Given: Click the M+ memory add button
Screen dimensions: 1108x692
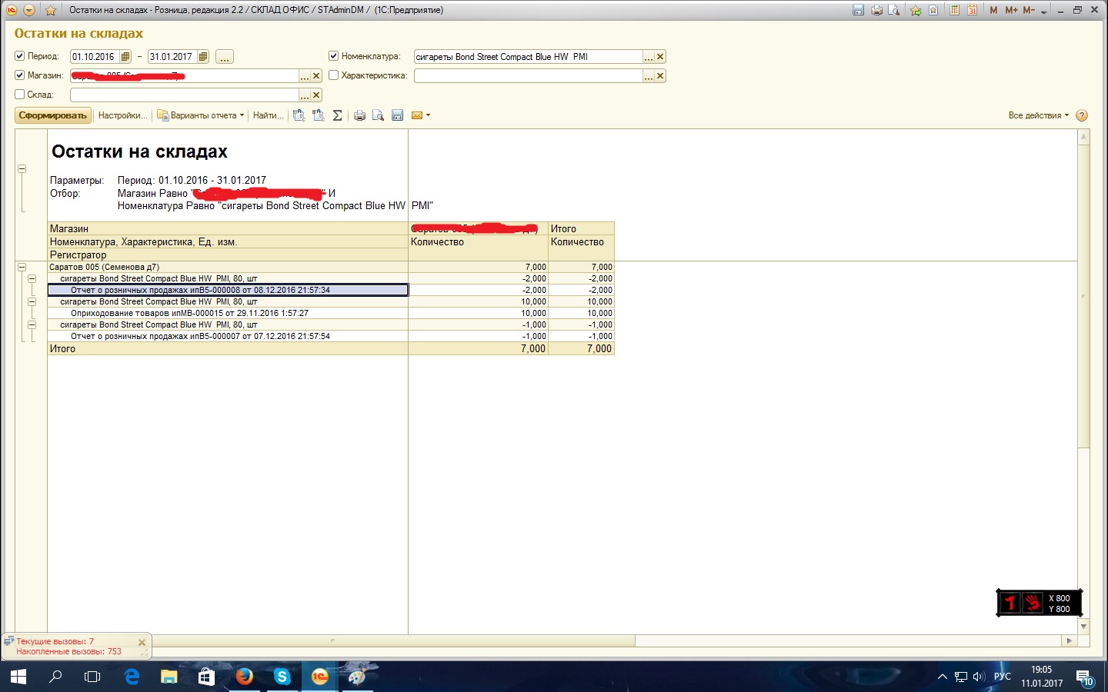Looking at the screenshot, I should pyautogui.click(x=1011, y=10).
